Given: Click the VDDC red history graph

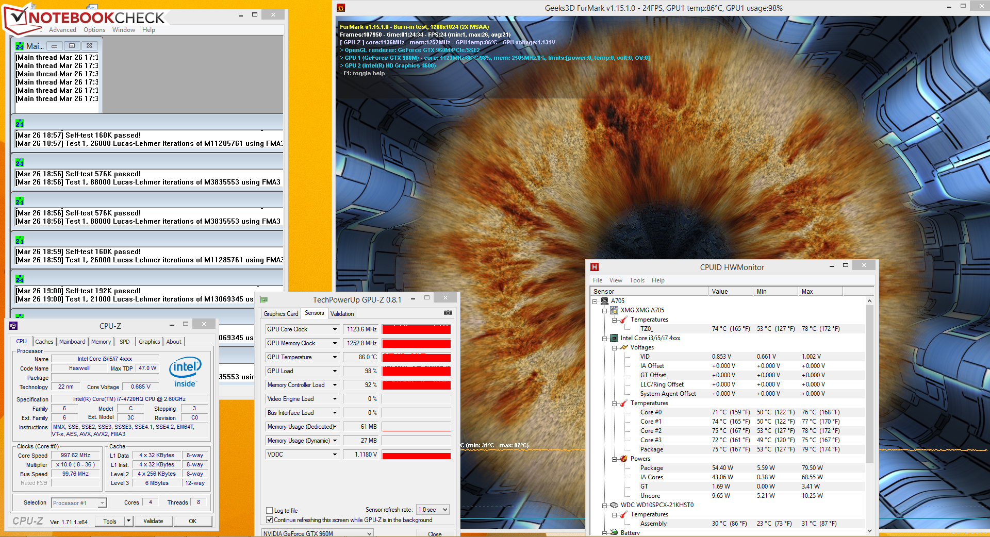Looking at the screenshot, I should click(416, 455).
